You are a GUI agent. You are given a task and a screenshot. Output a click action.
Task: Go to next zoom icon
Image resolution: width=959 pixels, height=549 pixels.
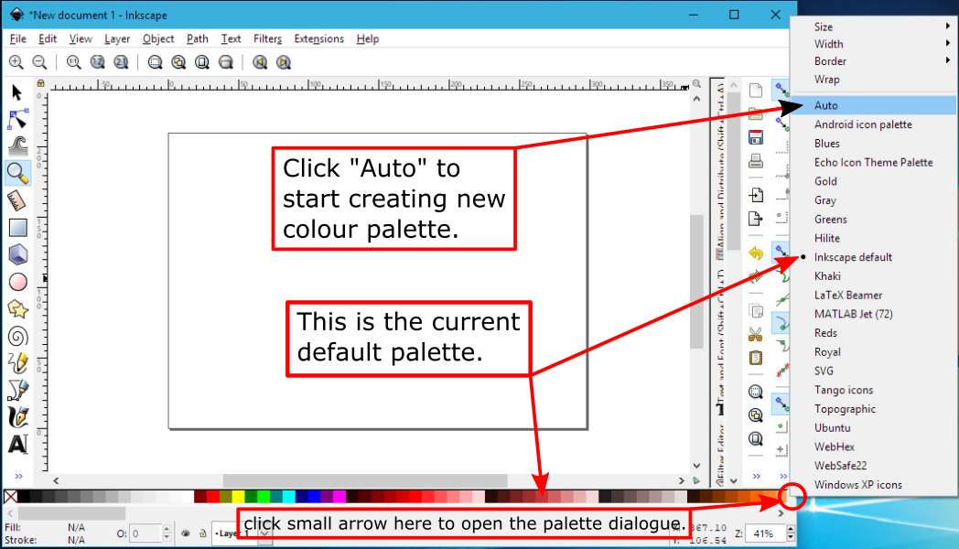pos(283,62)
